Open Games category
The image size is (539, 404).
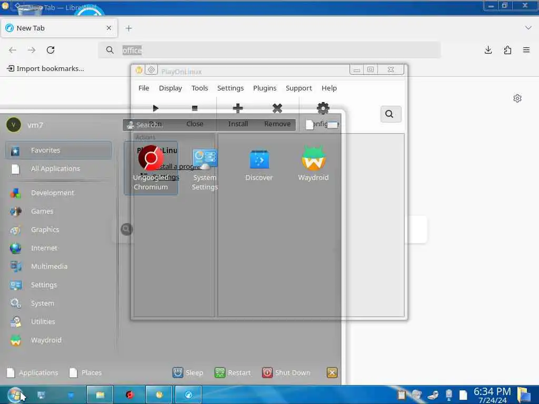point(58,211)
